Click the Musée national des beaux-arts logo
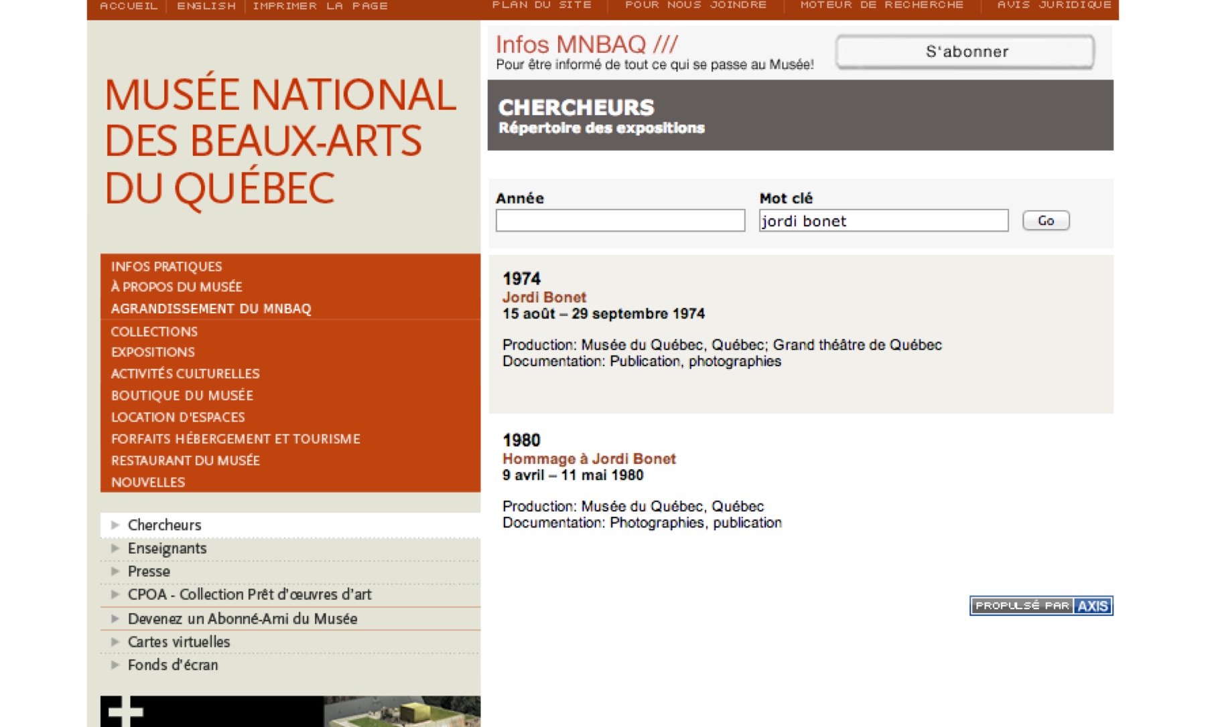 280,141
